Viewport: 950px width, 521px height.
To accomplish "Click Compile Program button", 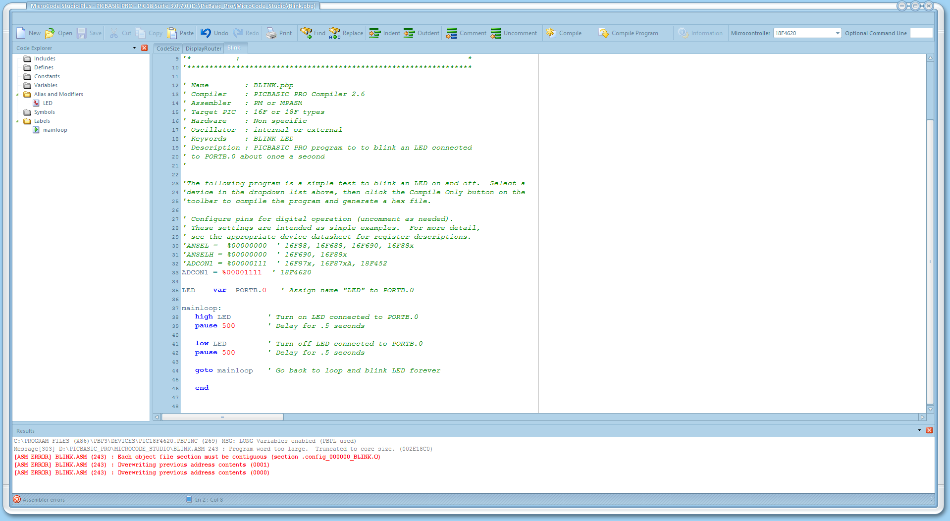I will [x=629, y=33].
